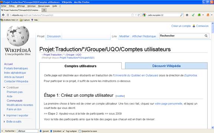Select the Lire tab
This screenshot has width=214, height=133.
[x=114, y=36]
